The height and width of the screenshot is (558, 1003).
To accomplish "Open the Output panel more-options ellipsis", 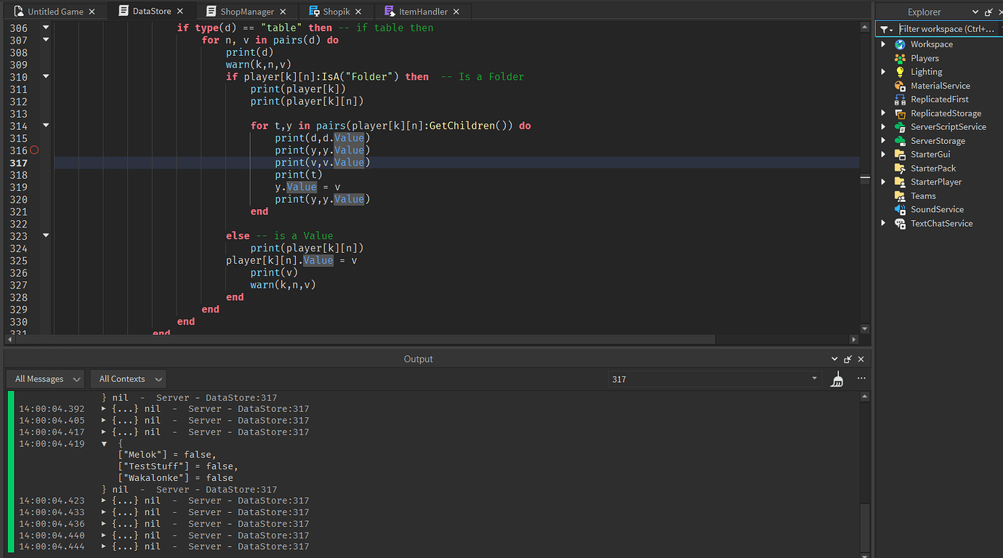I will click(861, 379).
